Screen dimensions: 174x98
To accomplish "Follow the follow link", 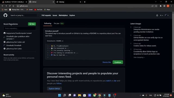I will 59,83.
